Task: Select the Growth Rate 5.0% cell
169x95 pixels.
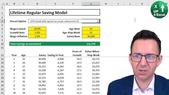Action: pyautogui.click(x=37, y=32)
